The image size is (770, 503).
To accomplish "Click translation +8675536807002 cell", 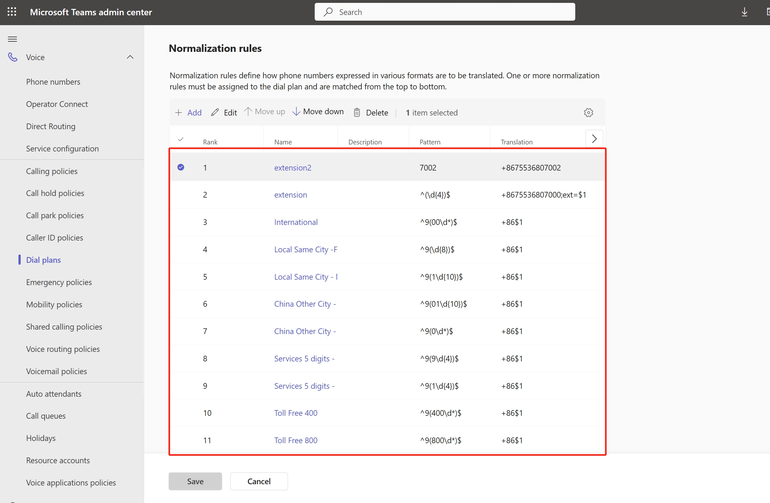I will (x=531, y=168).
